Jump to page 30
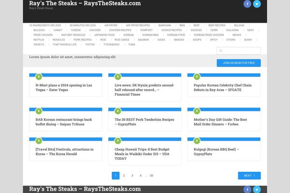This screenshot has height=193, width=290. 151,176
